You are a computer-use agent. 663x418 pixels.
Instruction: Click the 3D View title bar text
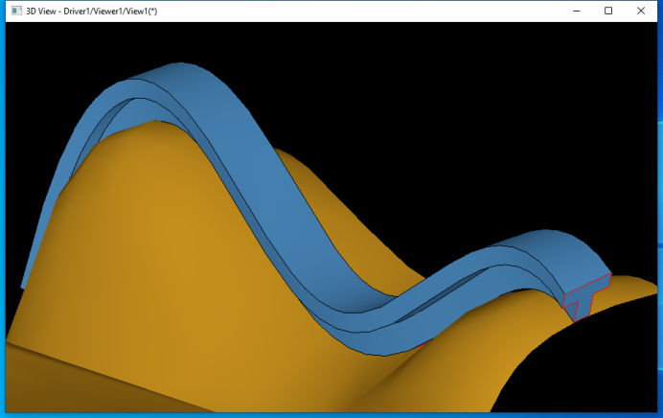click(x=91, y=12)
